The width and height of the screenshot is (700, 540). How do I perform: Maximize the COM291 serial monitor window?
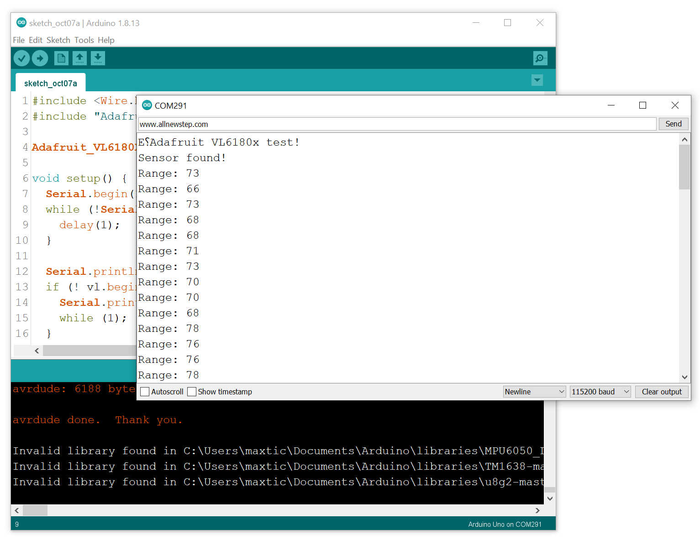[642, 105]
